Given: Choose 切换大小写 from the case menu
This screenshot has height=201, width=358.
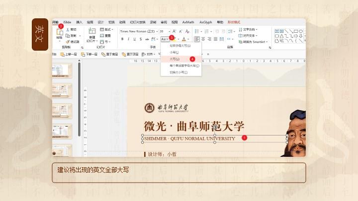Looking at the screenshot, I should coord(181,72).
